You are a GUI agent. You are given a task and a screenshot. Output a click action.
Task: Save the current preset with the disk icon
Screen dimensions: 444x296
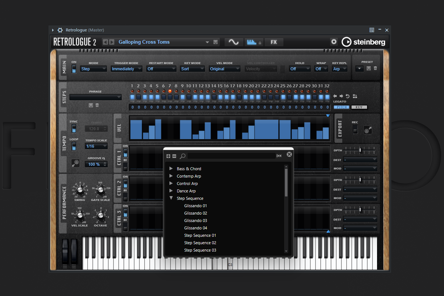pyautogui.click(x=216, y=42)
